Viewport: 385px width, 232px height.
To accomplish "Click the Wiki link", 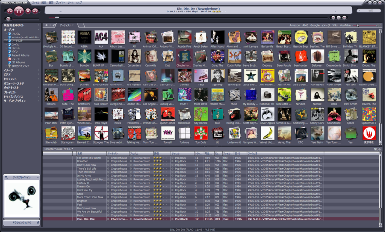I will point(335,25).
